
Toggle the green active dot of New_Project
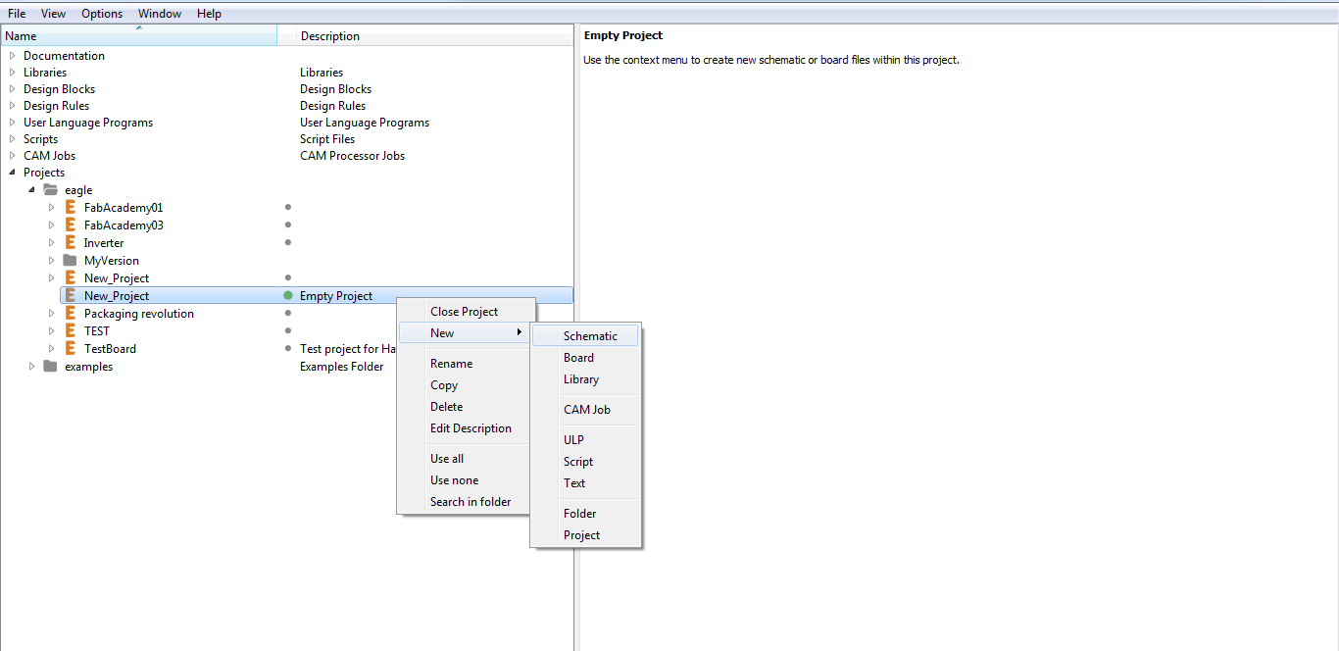(288, 295)
